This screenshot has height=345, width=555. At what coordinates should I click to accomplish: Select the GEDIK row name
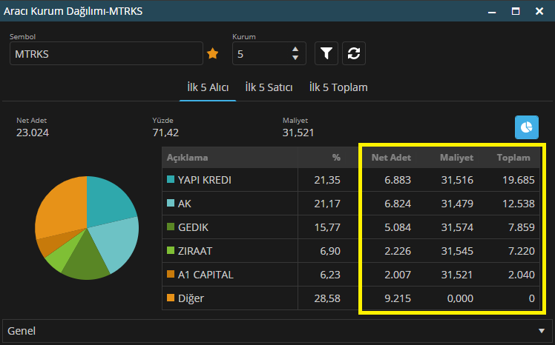(x=193, y=227)
